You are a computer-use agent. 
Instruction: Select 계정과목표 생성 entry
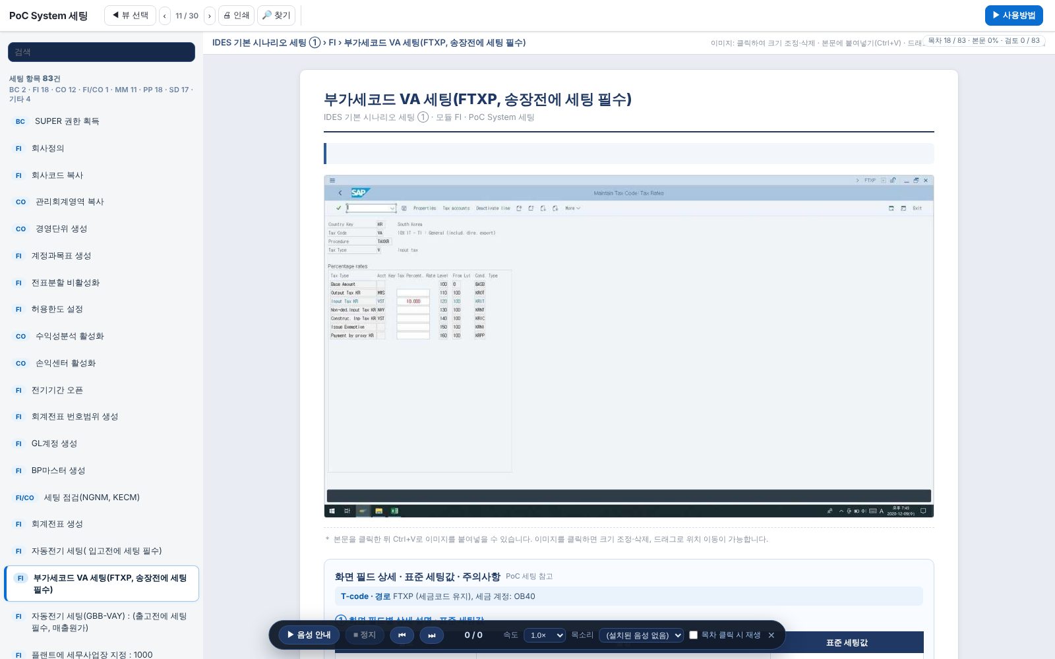click(x=102, y=256)
